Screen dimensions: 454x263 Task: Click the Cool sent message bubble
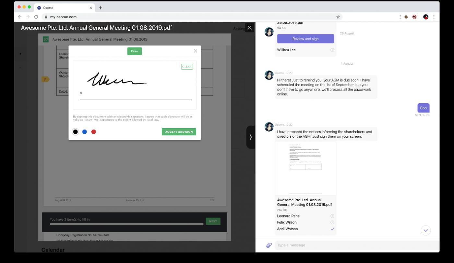click(424, 108)
